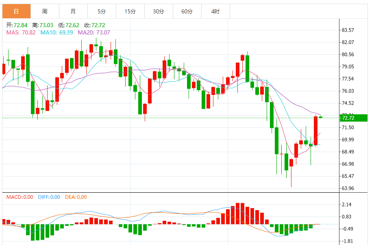Click the 开:72.84 open price
Viewport: 374px width, 245px height.
17,25
